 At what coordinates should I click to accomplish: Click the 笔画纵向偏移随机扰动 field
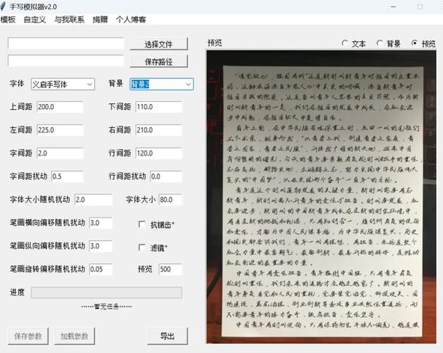(x=100, y=246)
